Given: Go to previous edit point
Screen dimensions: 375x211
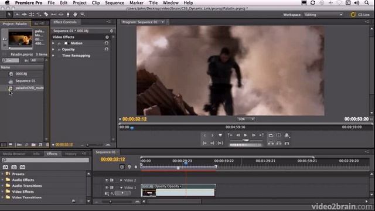Looking at the screenshot, I should 230,135.
